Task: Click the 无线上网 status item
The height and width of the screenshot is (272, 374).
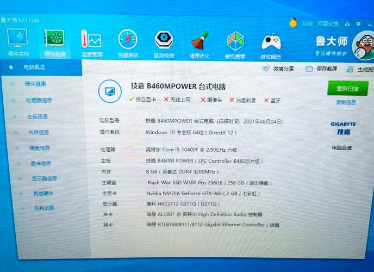Action: point(177,100)
